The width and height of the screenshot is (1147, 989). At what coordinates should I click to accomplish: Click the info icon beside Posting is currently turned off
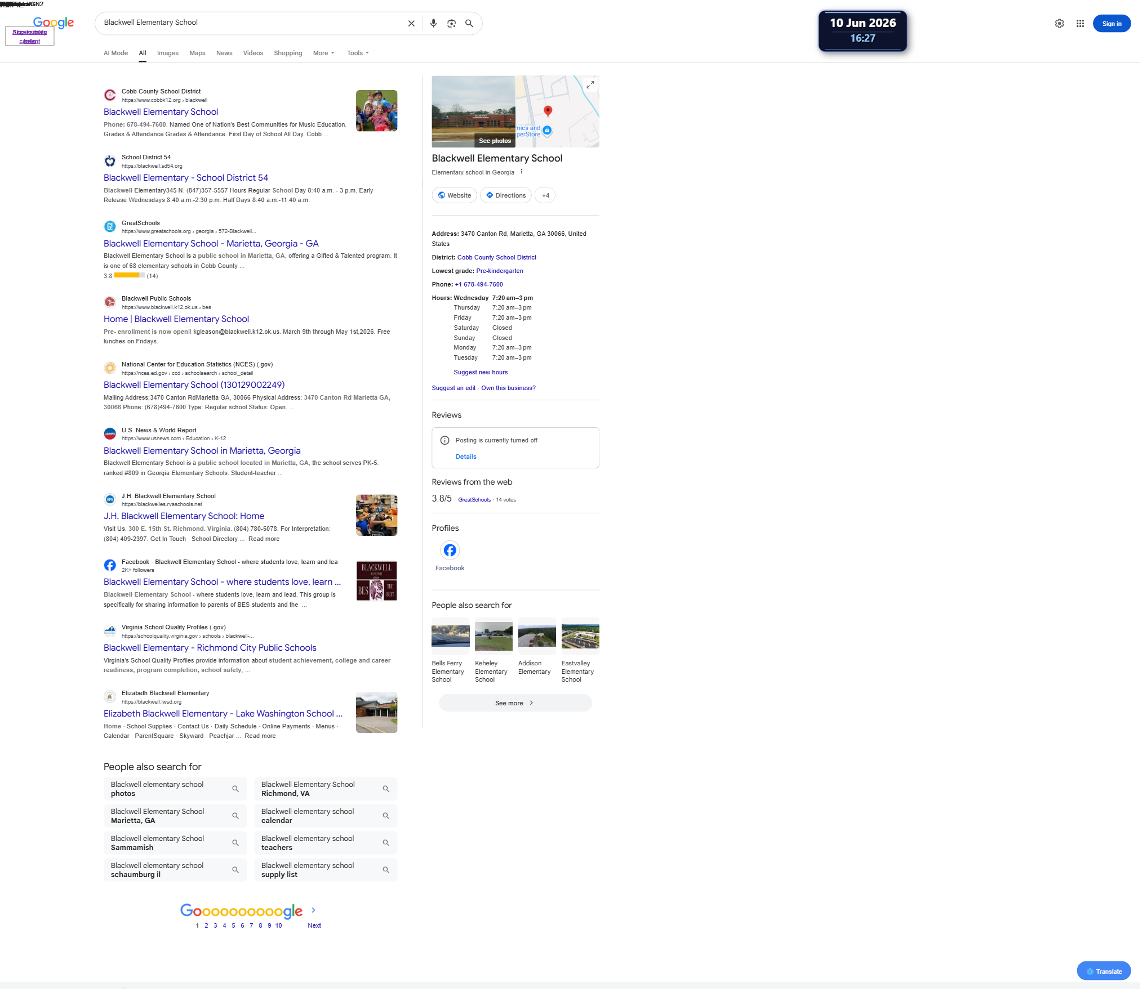point(444,440)
